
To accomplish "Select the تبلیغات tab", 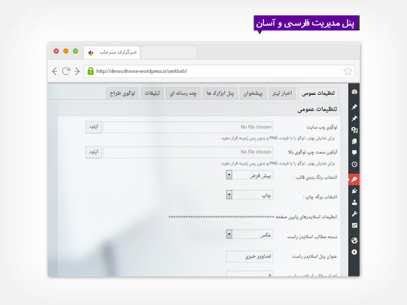I will [x=152, y=93].
